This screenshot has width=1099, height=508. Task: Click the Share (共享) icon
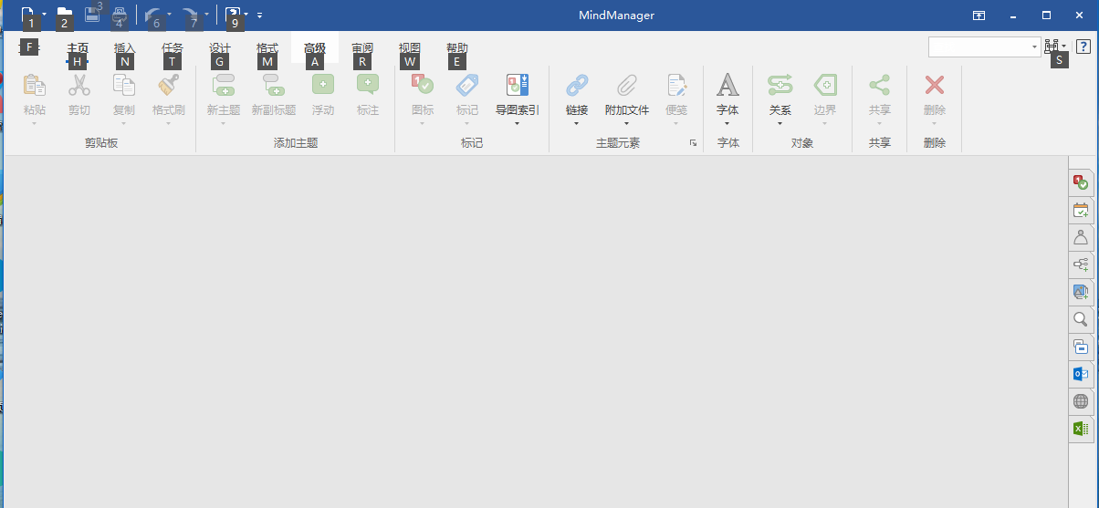tap(880, 86)
